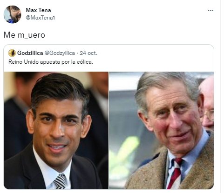
Task: View the right photo of man in tweed jacket
Action: click(162, 130)
